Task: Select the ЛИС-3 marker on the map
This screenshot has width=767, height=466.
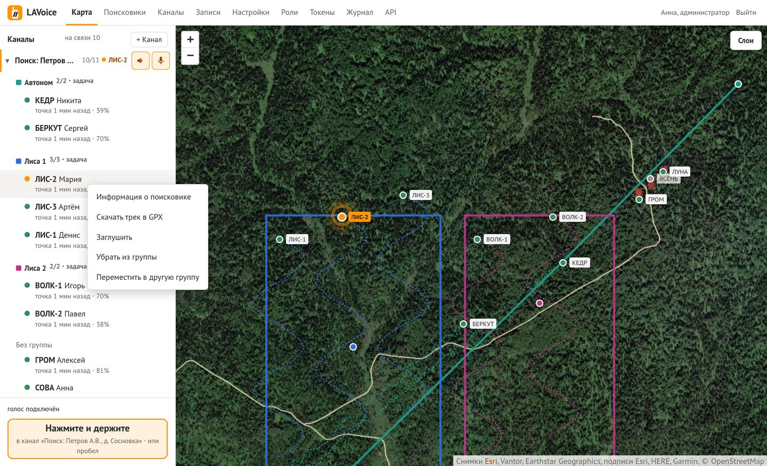Action: coord(403,195)
